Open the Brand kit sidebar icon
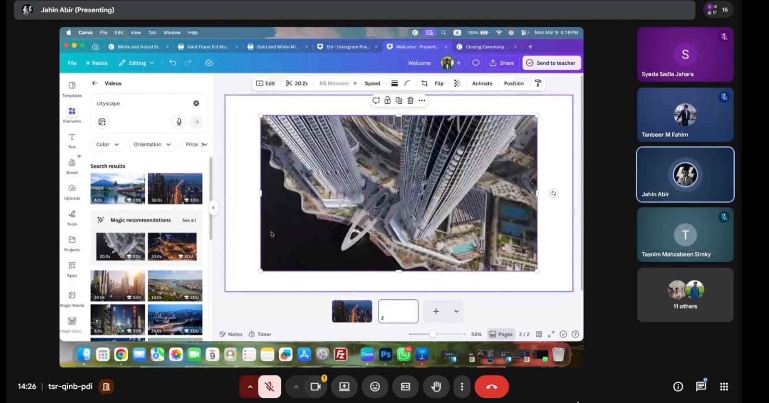 [72, 166]
